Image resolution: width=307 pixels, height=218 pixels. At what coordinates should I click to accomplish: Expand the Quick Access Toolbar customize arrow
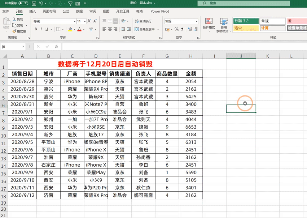point(85,3)
